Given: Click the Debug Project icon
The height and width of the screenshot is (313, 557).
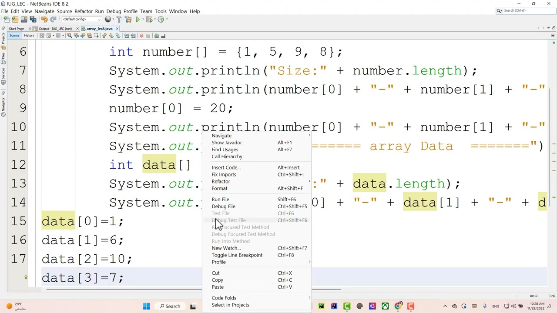Looking at the screenshot, I should click(x=149, y=20).
